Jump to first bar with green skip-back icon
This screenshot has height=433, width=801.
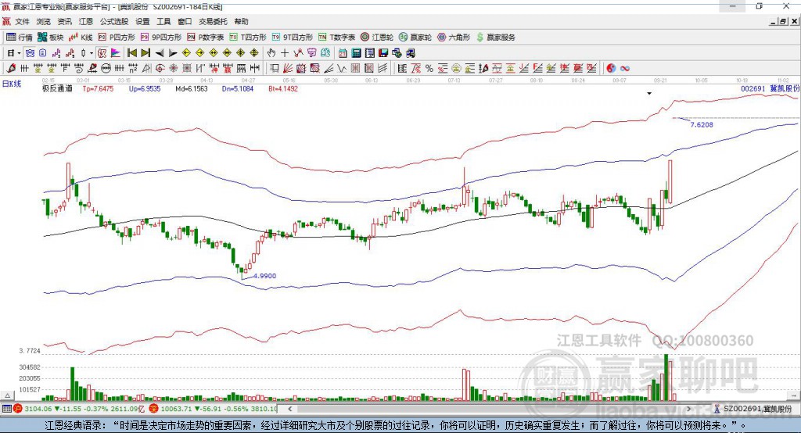click(x=131, y=53)
